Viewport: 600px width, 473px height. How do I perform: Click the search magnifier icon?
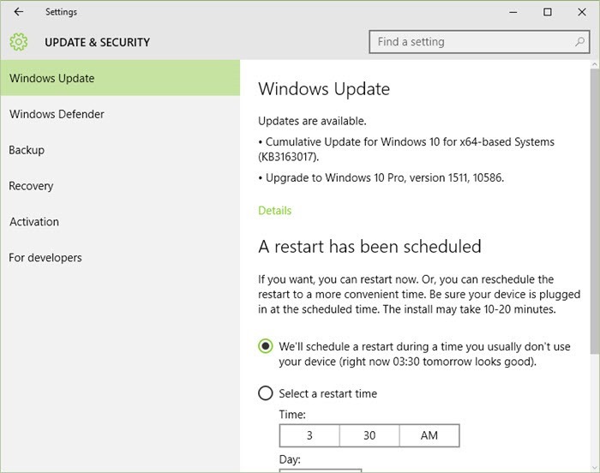579,42
